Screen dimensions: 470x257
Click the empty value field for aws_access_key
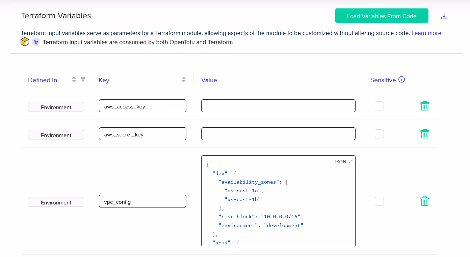278,106
